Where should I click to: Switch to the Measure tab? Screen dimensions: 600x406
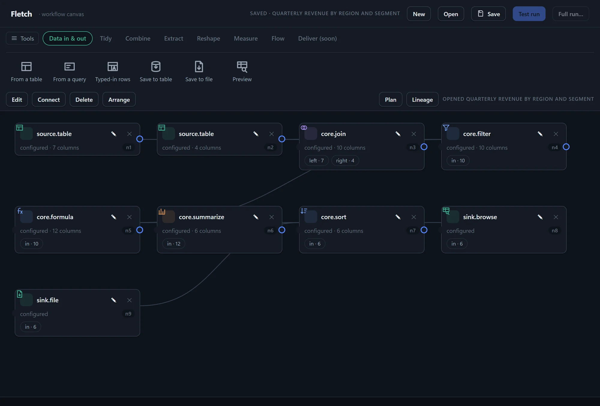(246, 38)
